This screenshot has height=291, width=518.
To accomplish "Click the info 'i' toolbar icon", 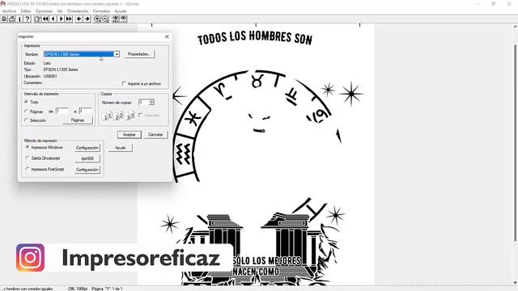I will tap(19, 19).
